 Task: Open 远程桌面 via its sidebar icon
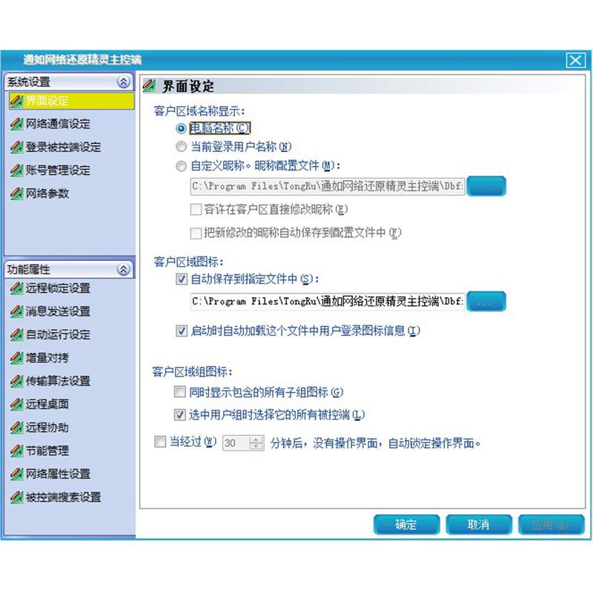tap(16, 403)
